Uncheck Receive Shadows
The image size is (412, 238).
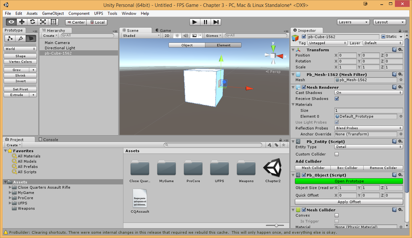click(337, 99)
